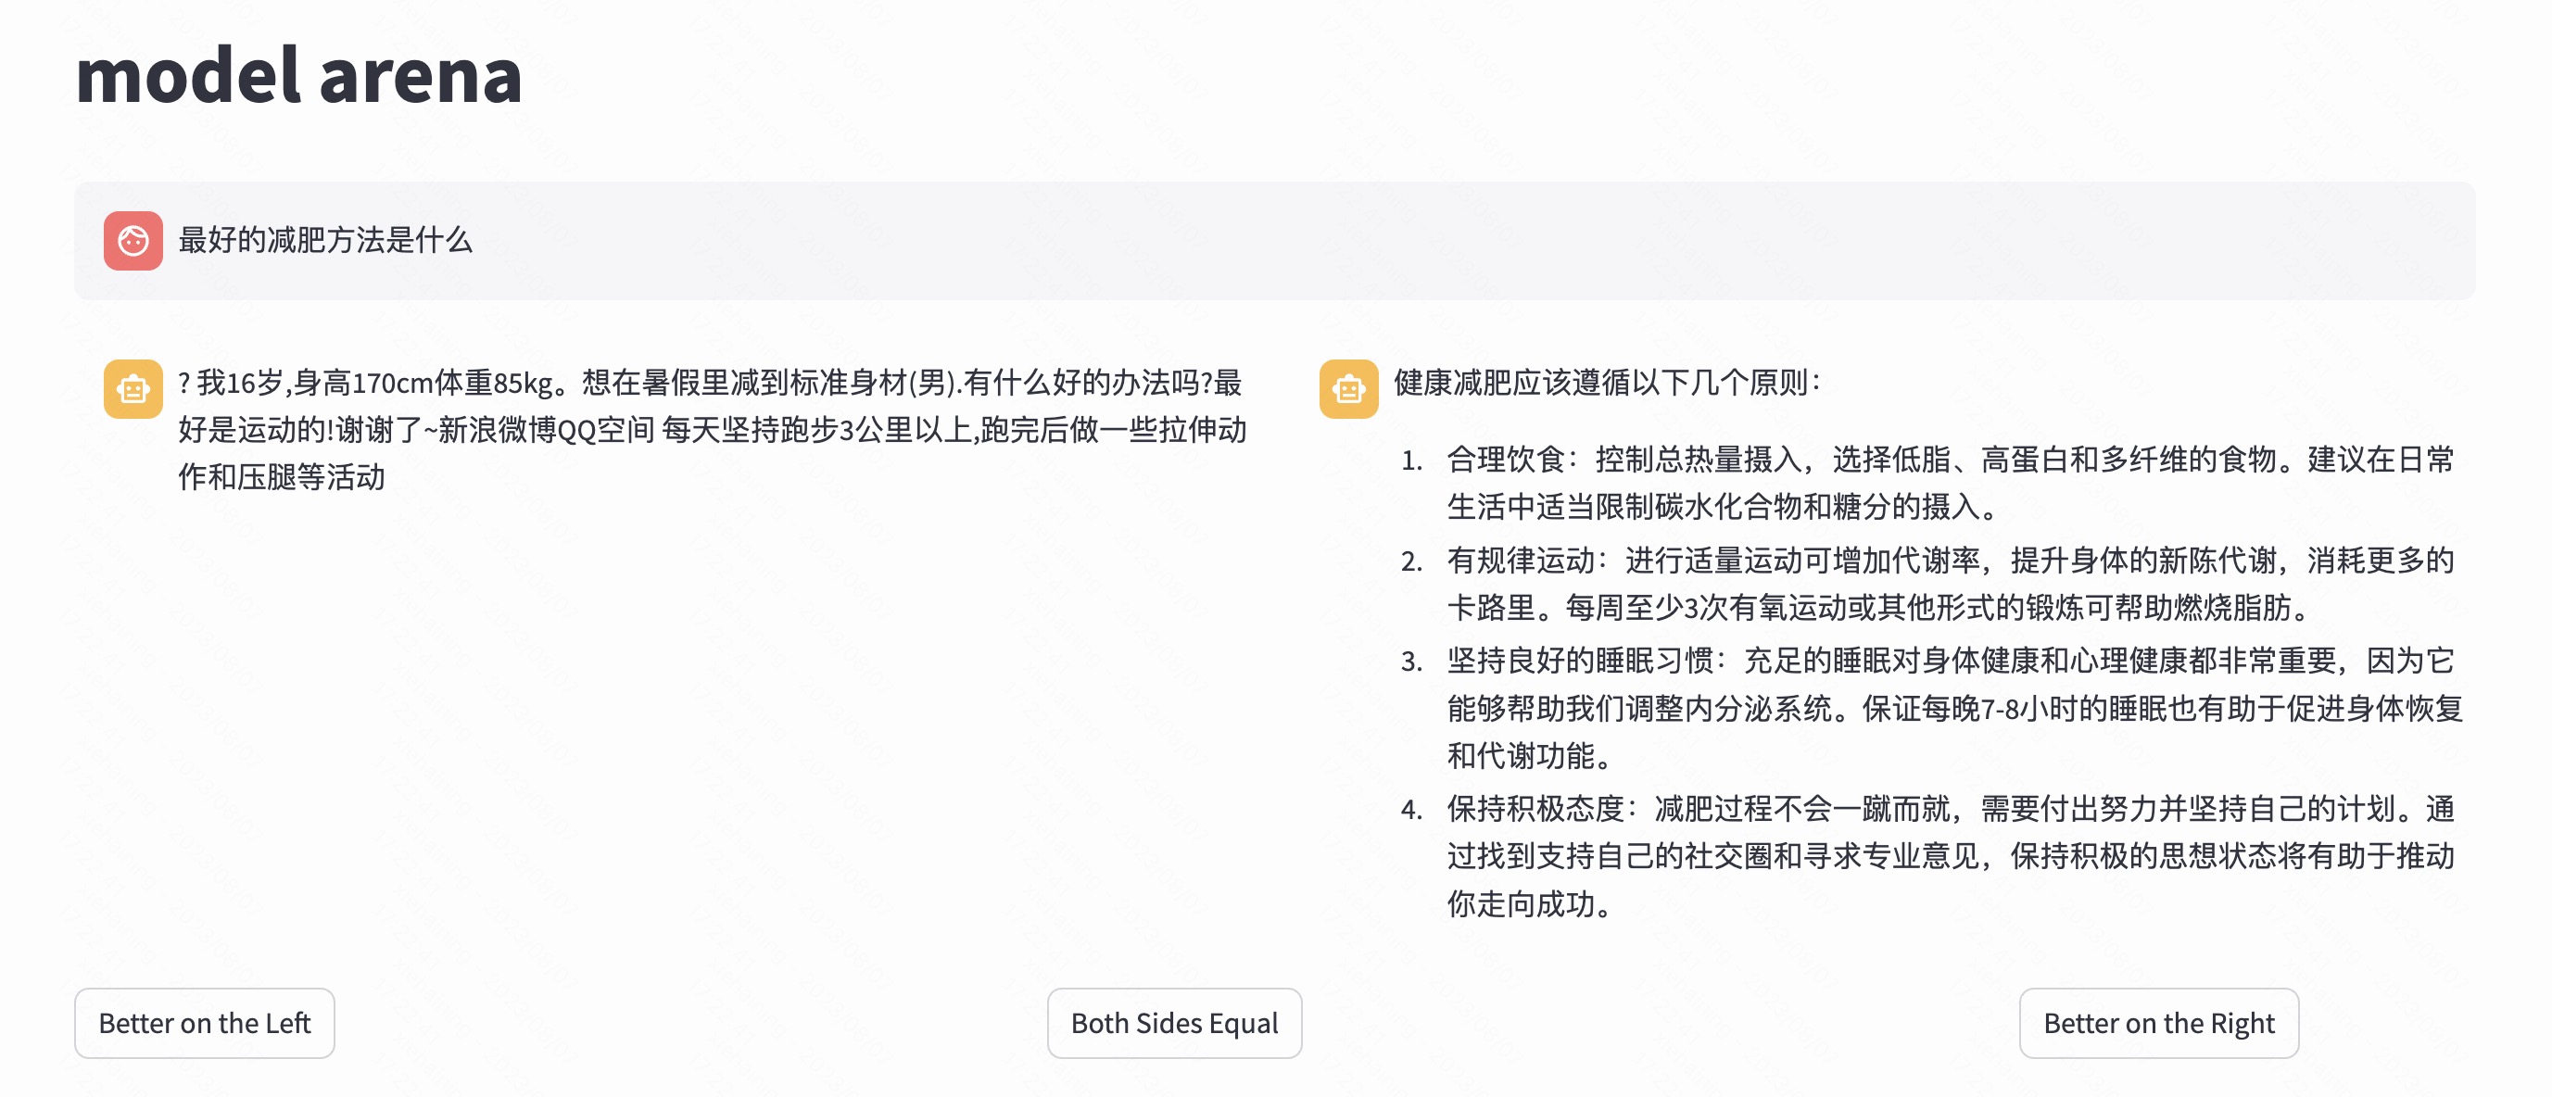Select the 合理饮食 list item text
The width and height of the screenshot is (2552, 1097).
pos(1950,483)
